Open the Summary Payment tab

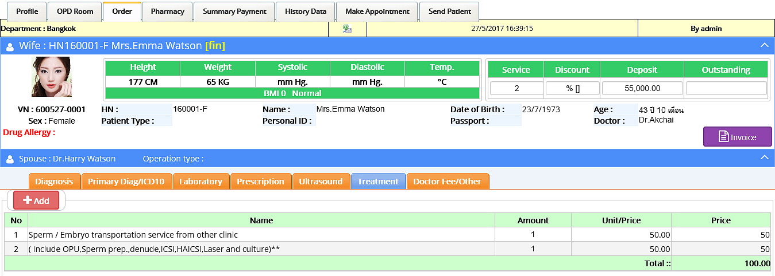234,11
